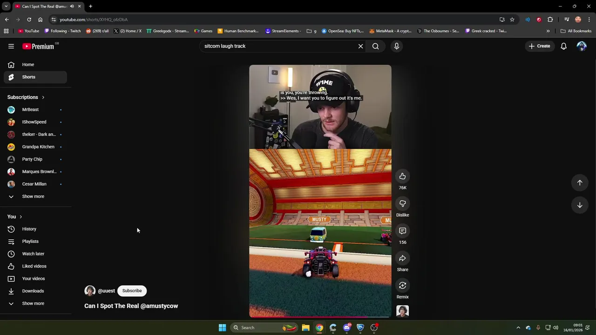Open the tab search dropdown
This screenshot has width=596, height=335.
pyautogui.click(x=6, y=7)
